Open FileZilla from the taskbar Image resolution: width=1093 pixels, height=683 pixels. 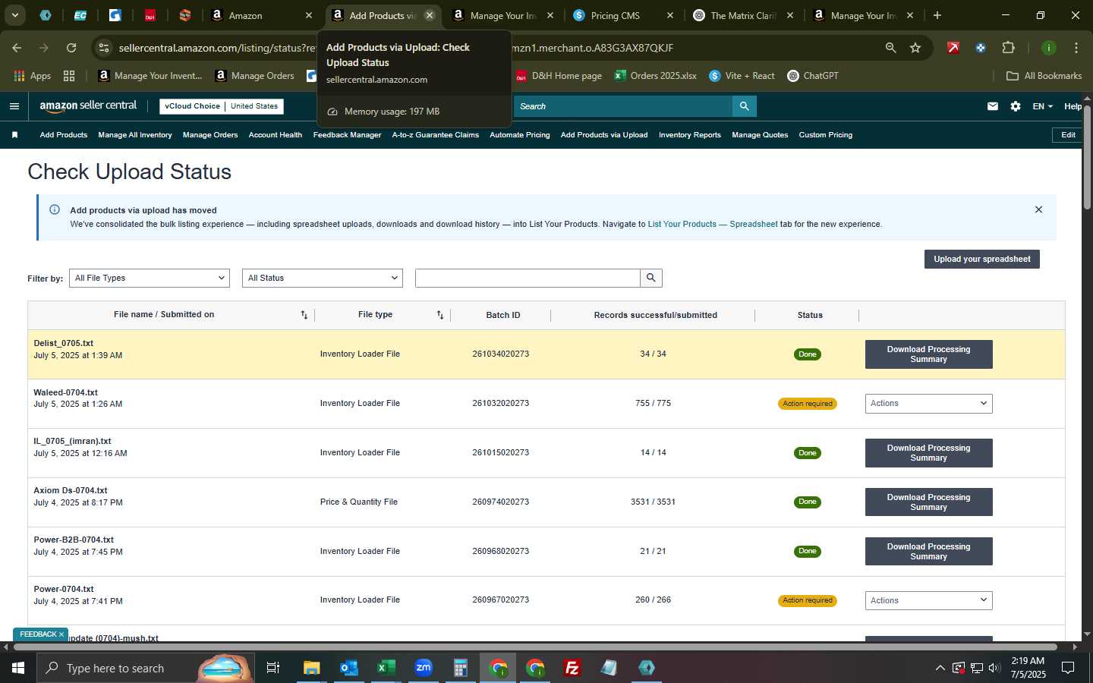click(x=572, y=668)
